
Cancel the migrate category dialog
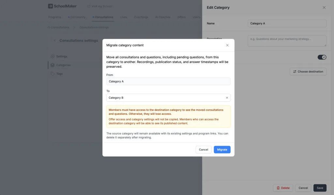pyautogui.click(x=204, y=149)
